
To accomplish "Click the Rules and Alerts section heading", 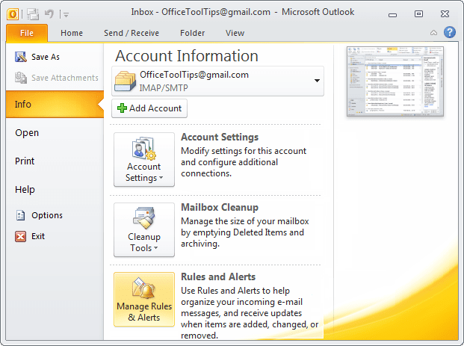I will pyautogui.click(x=218, y=277).
